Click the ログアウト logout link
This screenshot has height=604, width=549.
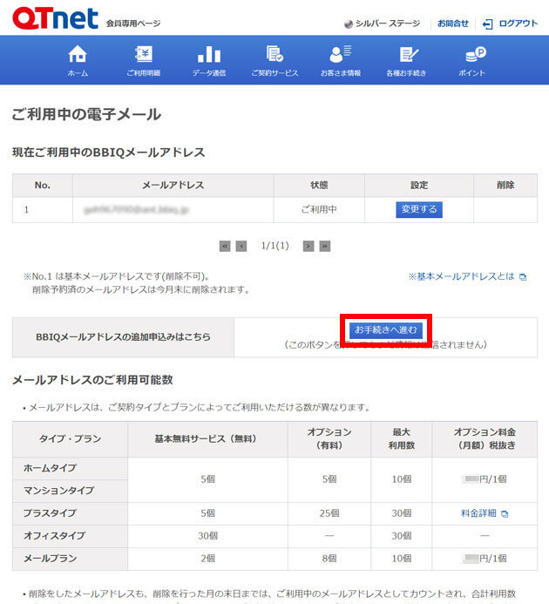click(x=511, y=24)
